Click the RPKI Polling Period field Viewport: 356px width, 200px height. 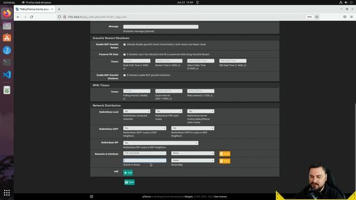(x=137, y=91)
